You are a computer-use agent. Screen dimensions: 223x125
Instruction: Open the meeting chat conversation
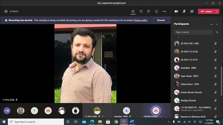141,11
